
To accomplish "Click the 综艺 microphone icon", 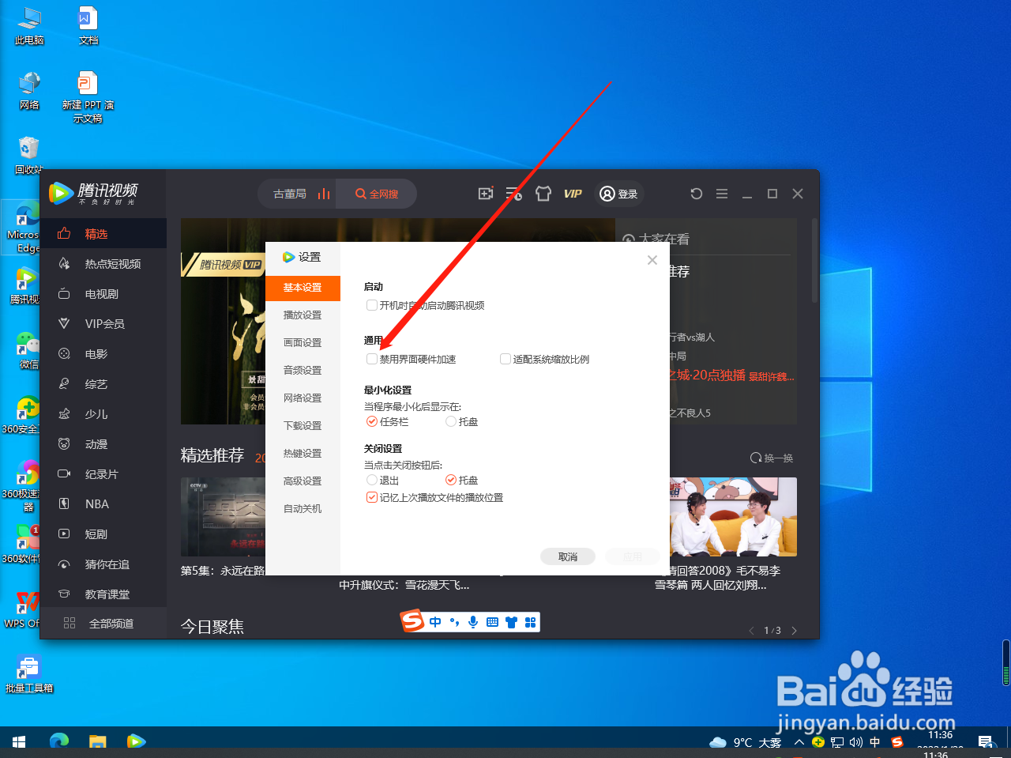I will [64, 384].
